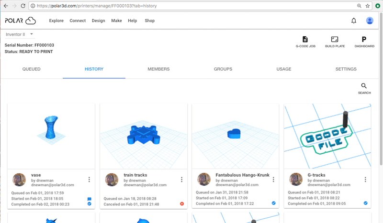The height and width of the screenshot is (223, 383).
Task: Click the Shop link
Action: pos(149,21)
